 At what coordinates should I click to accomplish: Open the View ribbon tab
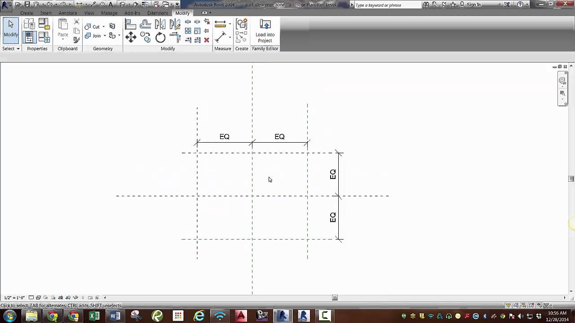click(89, 13)
